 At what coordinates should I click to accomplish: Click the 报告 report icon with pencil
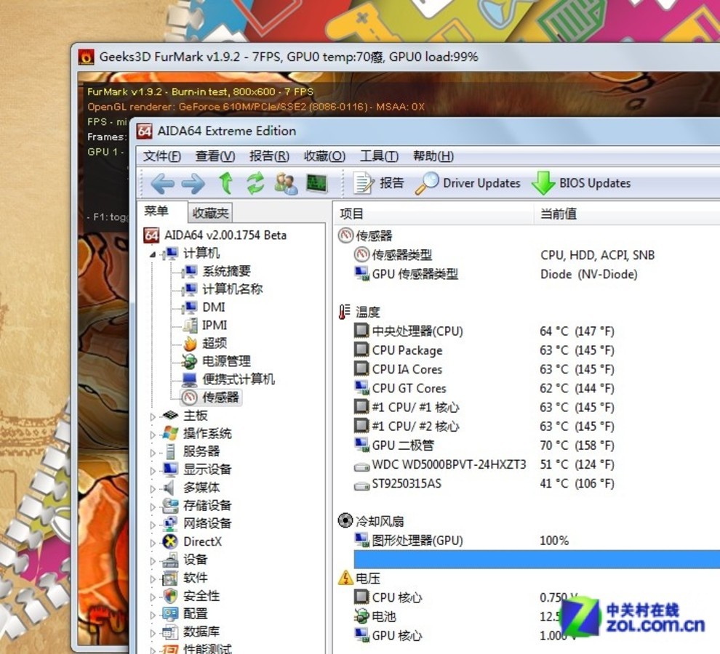[364, 182]
